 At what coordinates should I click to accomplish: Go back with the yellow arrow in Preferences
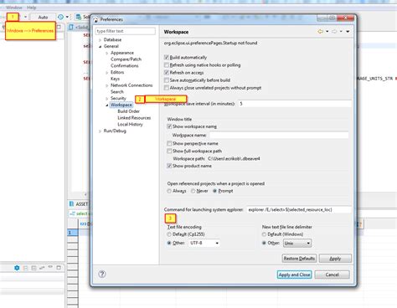tap(320, 32)
